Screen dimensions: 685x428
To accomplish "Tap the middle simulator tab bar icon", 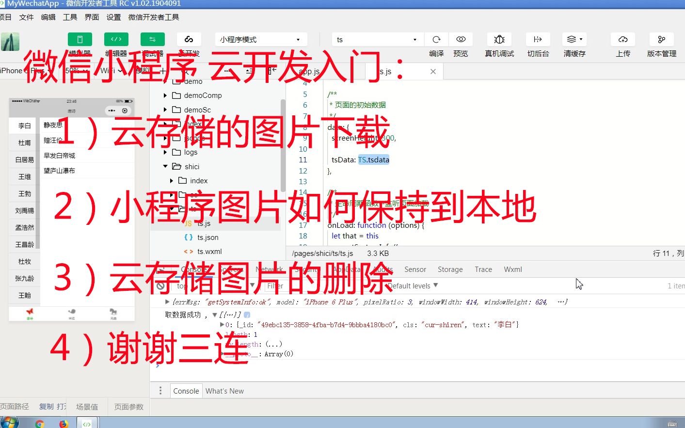I will 72,313.
